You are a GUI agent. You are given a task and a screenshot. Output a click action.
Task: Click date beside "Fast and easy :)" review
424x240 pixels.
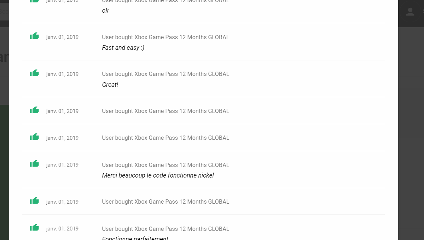[62, 37]
